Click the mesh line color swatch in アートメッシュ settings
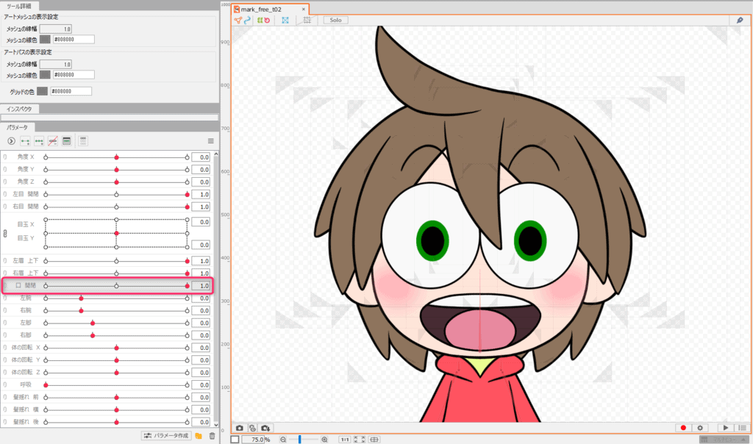This screenshot has width=753, height=444. (45, 38)
